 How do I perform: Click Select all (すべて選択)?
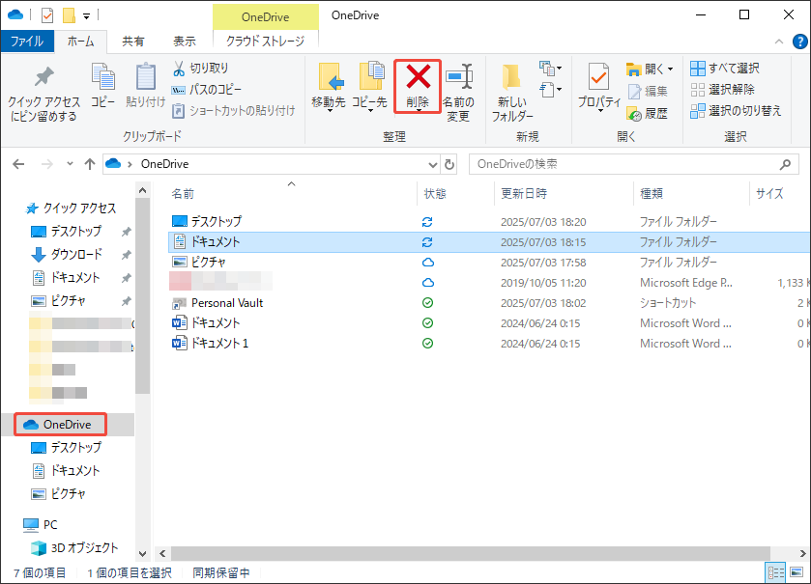click(x=725, y=69)
